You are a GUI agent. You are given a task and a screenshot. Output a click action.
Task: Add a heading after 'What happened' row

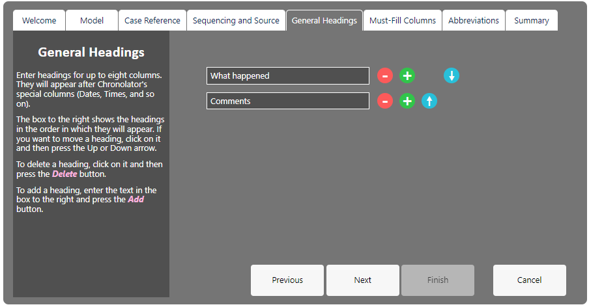click(407, 75)
